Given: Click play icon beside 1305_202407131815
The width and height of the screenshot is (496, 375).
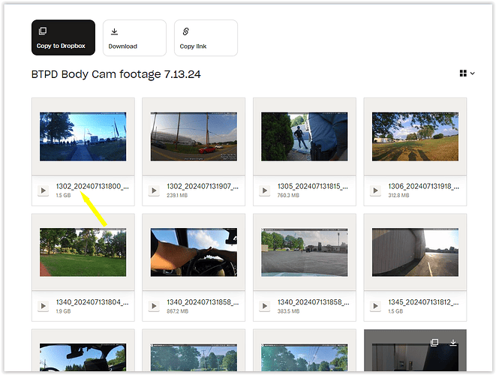Looking at the screenshot, I should tap(265, 190).
